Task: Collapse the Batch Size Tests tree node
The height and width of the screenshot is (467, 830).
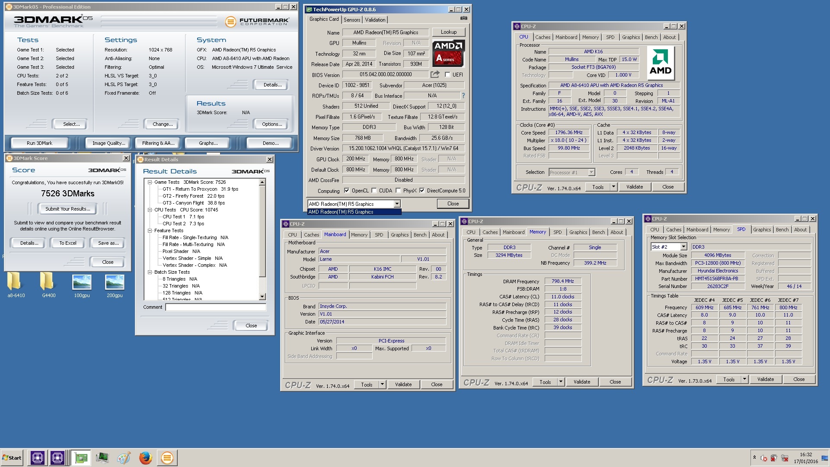Action: (x=150, y=272)
